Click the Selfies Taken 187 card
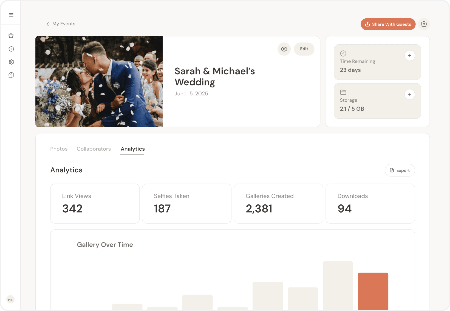Screen dimensions: 450x311 pos(187,204)
